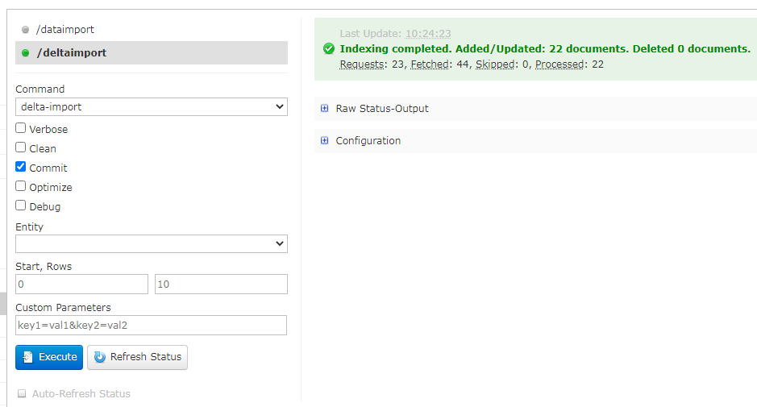Viewport: 757px width, 407px height.
Task: Tick the Clean checkbox
Action: (21, 147)
